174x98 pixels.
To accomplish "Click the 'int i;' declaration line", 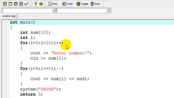I will coord(27,38).
